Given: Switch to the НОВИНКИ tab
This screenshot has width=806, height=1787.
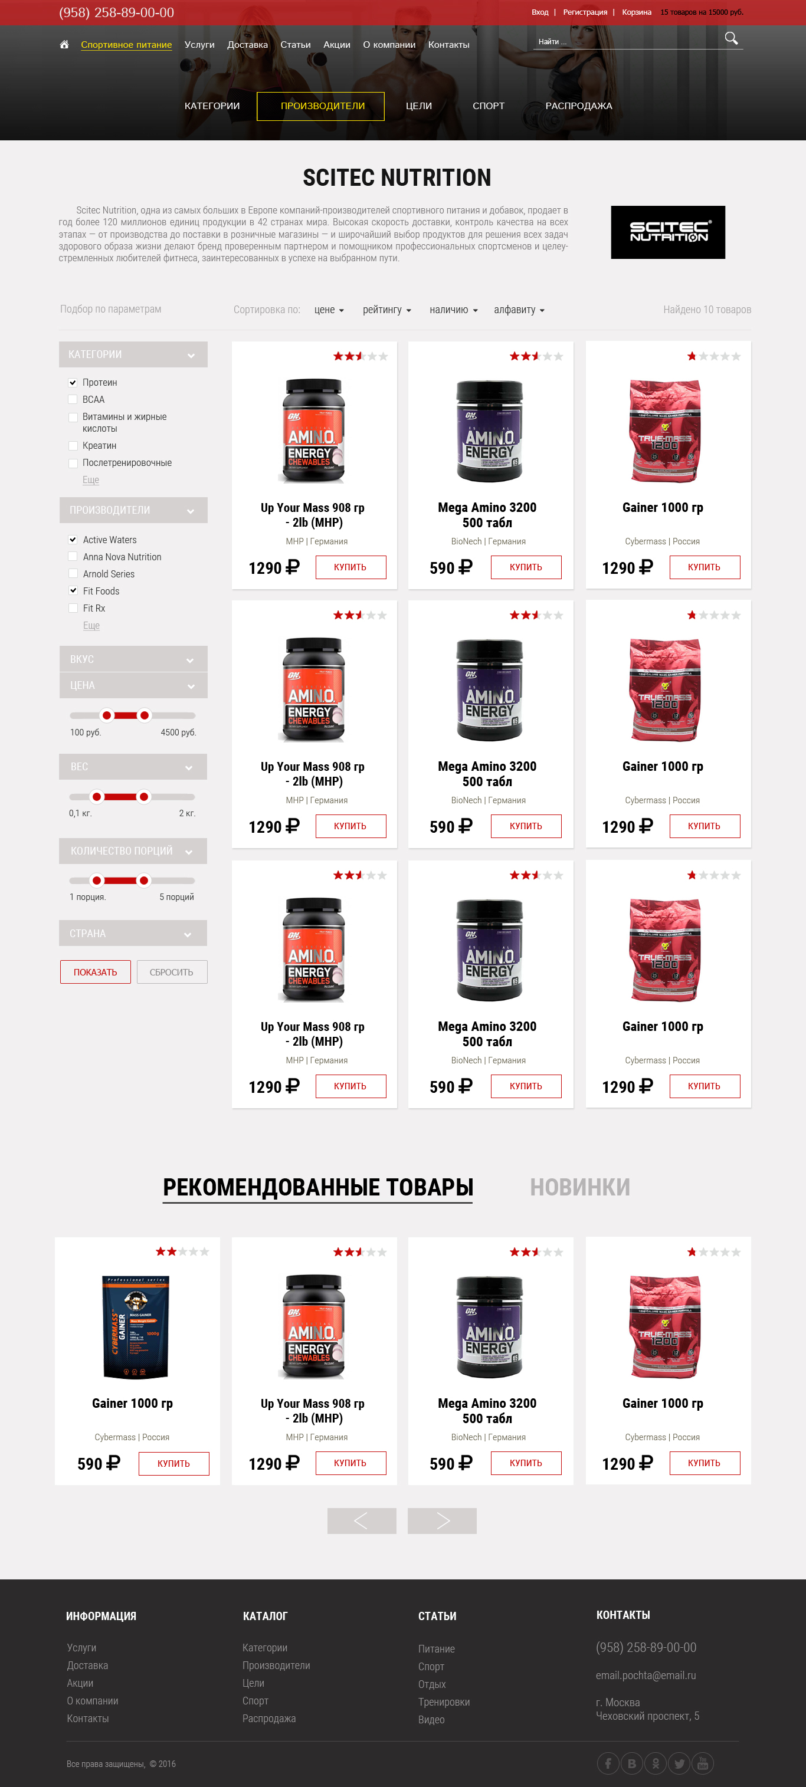Looking at the screenshot, I should [x=579, y=1187].
